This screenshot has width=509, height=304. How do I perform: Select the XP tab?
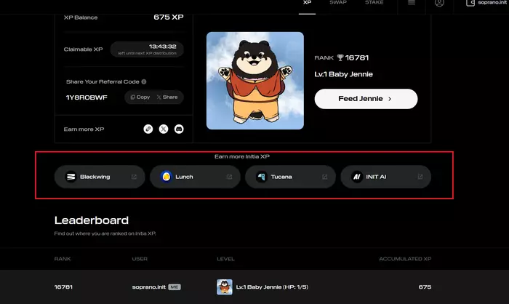pos(307,3)
